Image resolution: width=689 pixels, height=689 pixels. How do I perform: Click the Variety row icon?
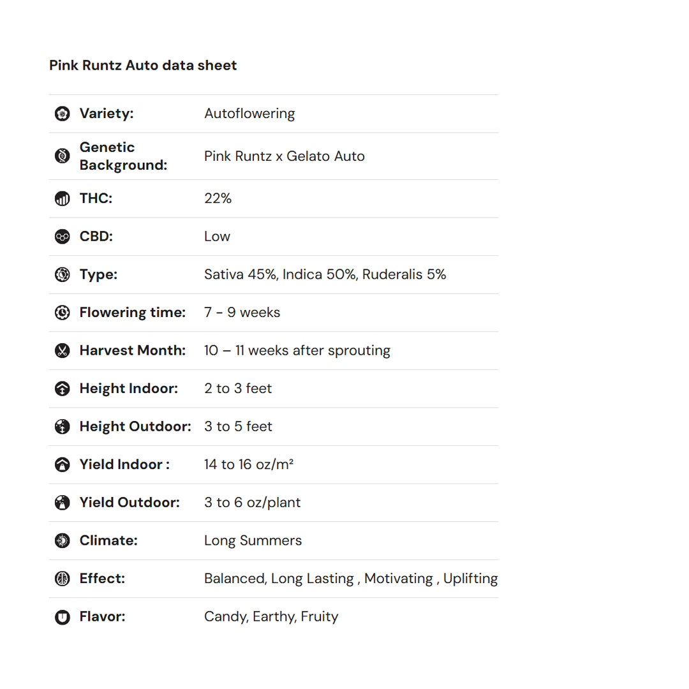pos(62,114)
